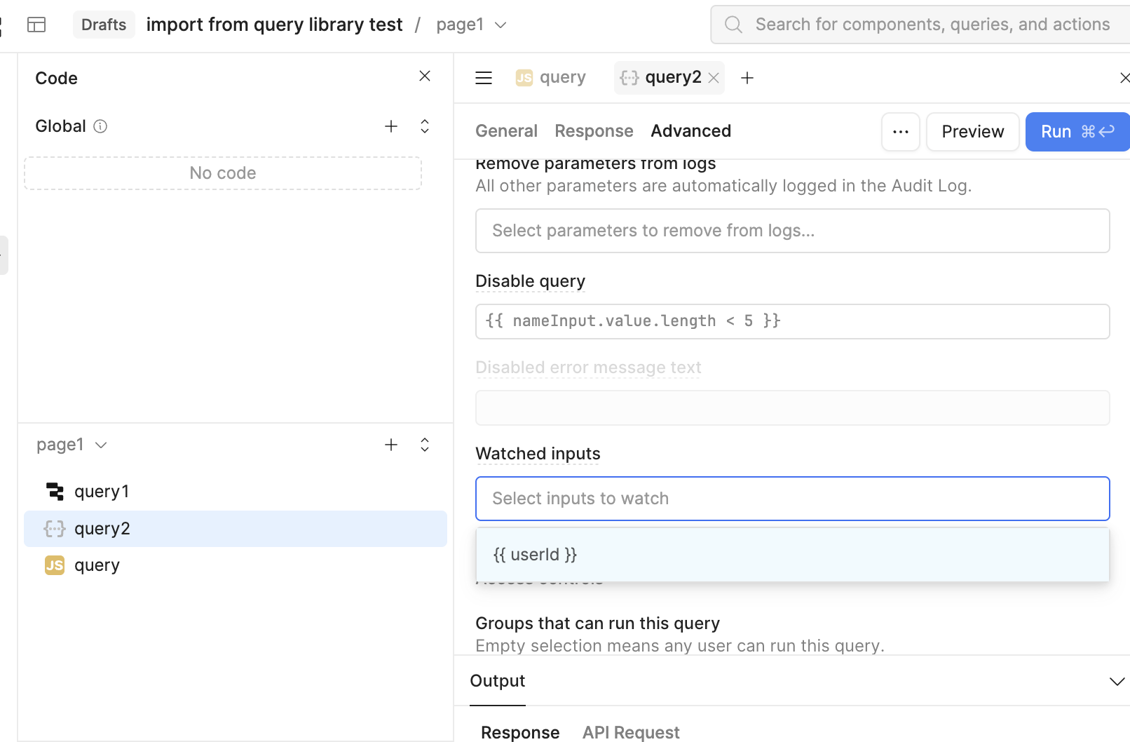Open page1 dropdown in Code panel

pyautogui.click(x=72, y=445)
